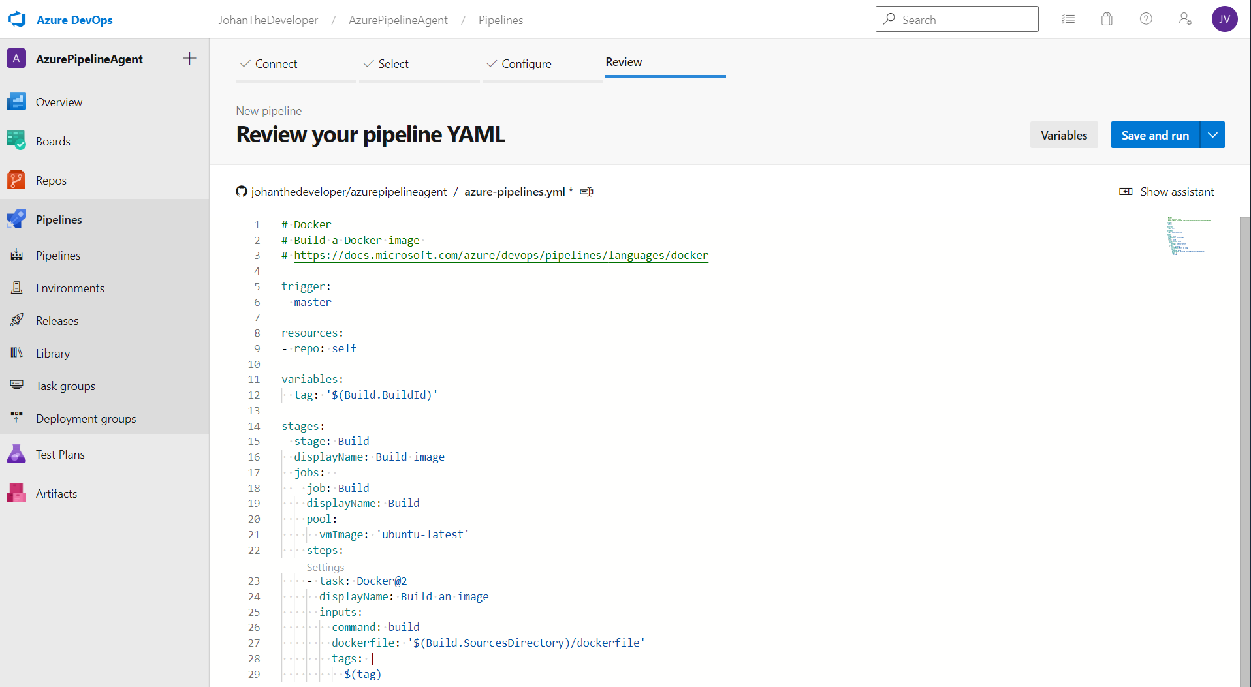Click the rename file icon next to azure-pipelines.yml
Screen dimensions: 1251x687
pyautogui.click(x=586, y=192)
